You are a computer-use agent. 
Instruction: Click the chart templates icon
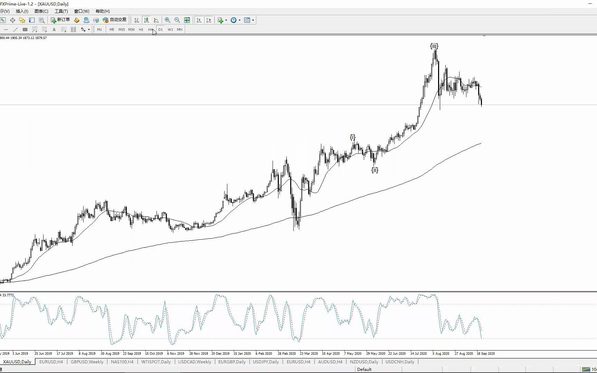[247, 20]
